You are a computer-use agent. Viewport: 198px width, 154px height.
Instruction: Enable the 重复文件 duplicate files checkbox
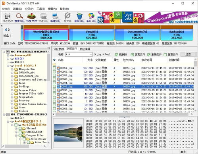(165, 54)
